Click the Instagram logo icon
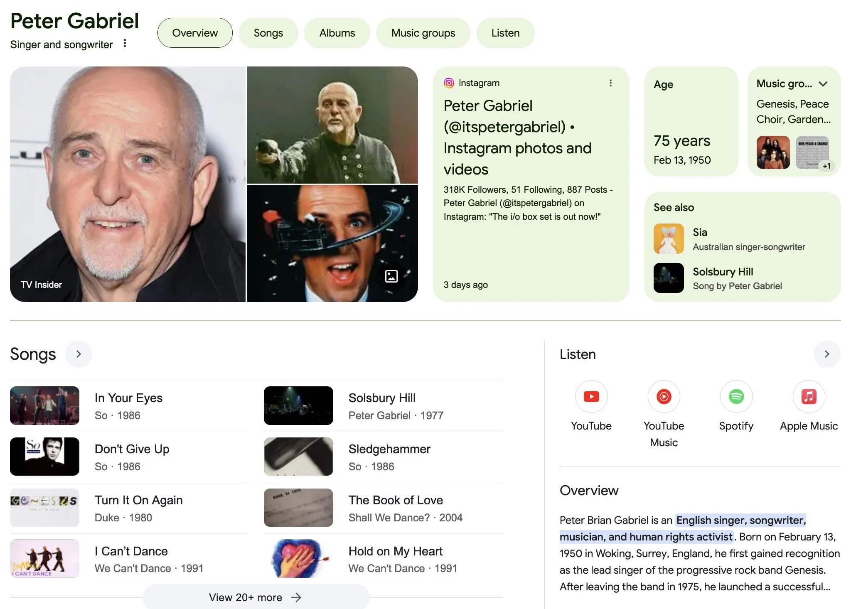Image resolution: width=851 pixels, height=609 pixels. (x=449, y=83)
